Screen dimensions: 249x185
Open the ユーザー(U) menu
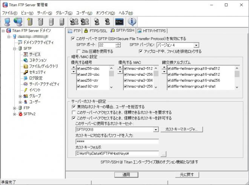(84, 13)
